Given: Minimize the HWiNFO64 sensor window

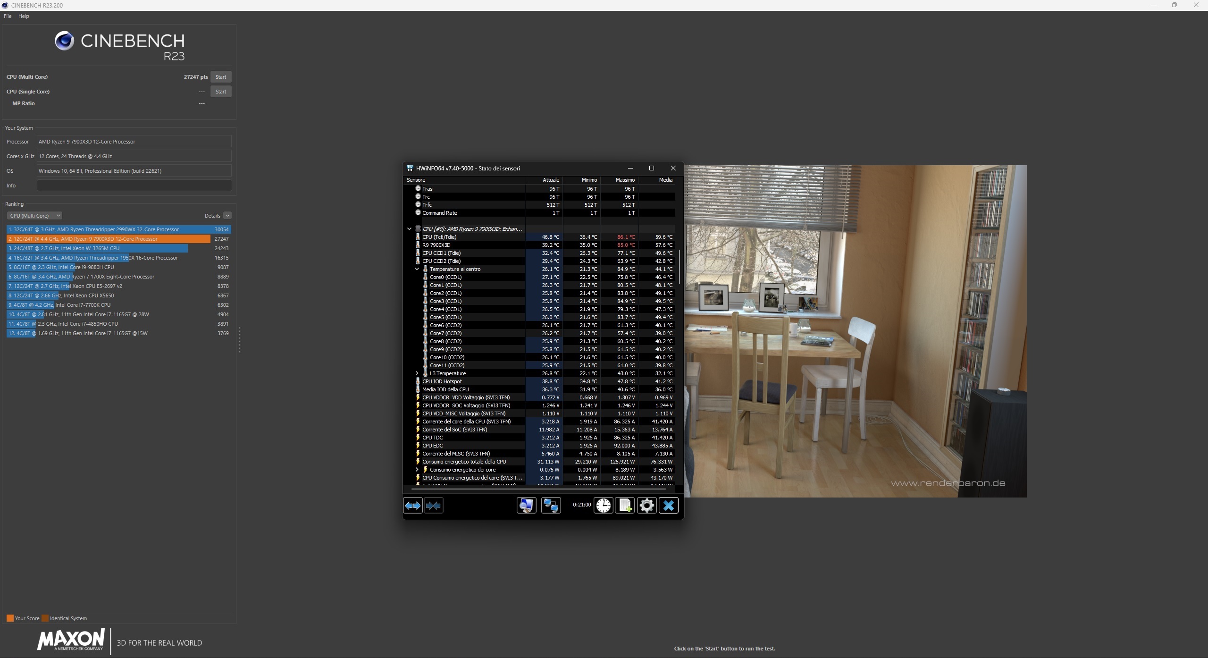Looking at the screenshot, I should [x=630, y=168].
